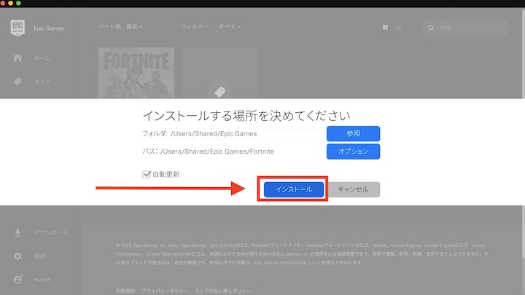Screen dimensions: 525x295
Task: Open folder browser with 参照 button
Action: pos(353,134)
